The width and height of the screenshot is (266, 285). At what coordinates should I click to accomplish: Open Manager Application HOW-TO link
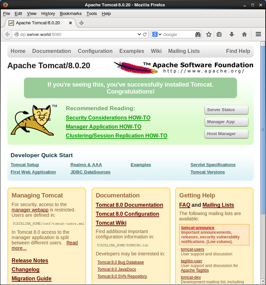pos(103,127)
